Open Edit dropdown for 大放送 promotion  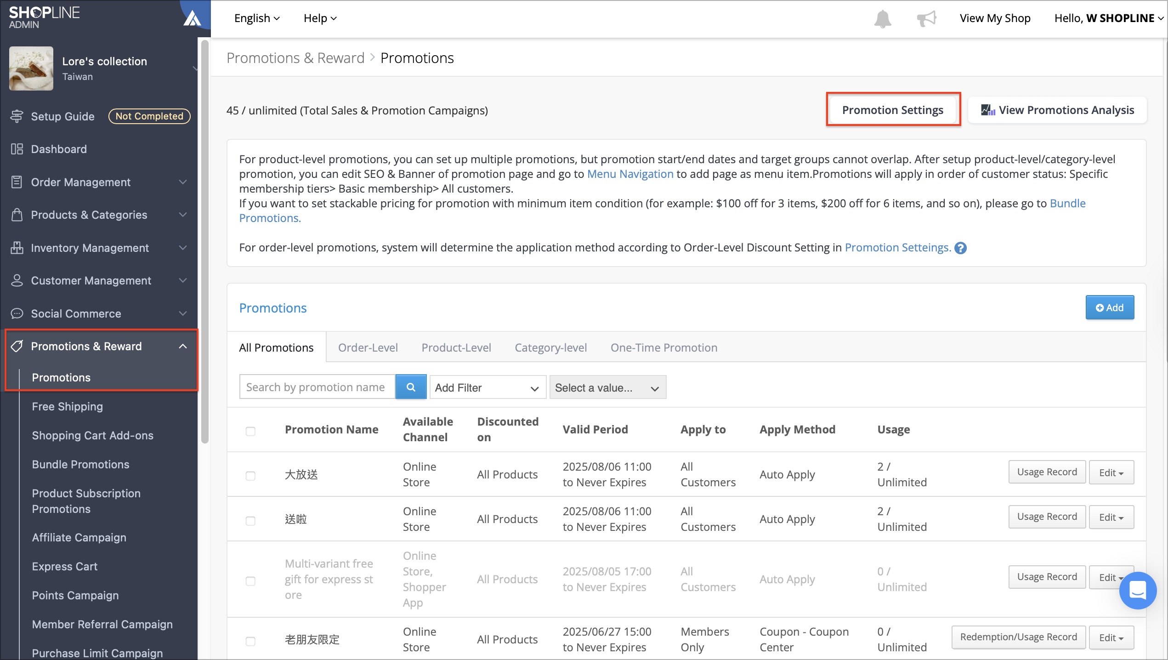coord(1111,472)
